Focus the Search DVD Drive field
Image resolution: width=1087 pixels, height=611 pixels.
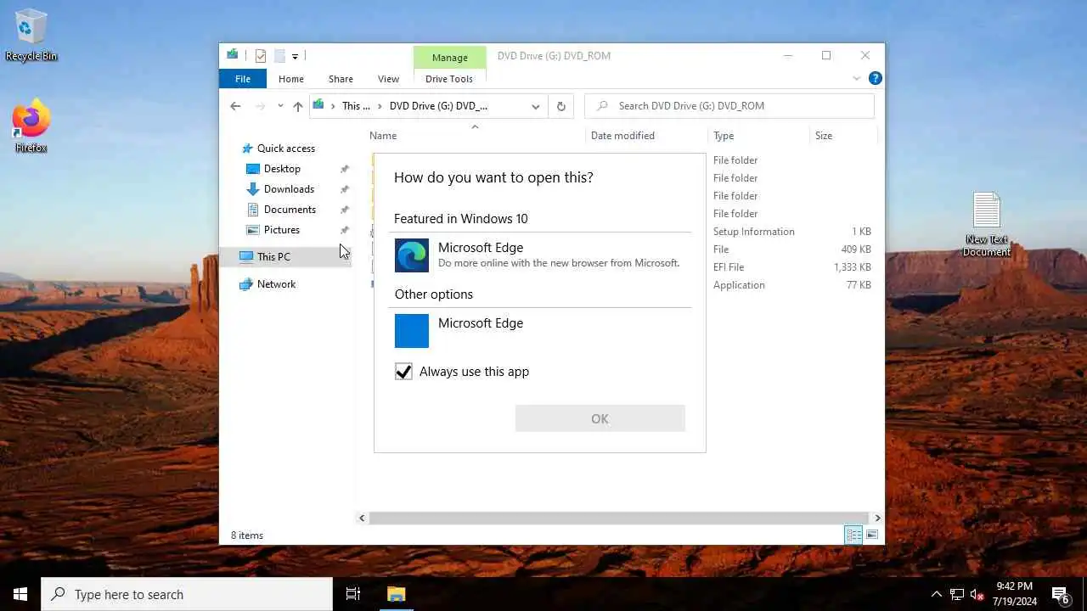coord(729,106)
